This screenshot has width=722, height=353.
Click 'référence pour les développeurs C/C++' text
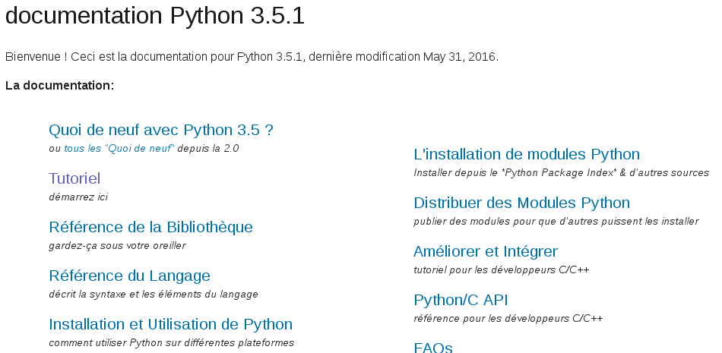[x=508, y=319]
